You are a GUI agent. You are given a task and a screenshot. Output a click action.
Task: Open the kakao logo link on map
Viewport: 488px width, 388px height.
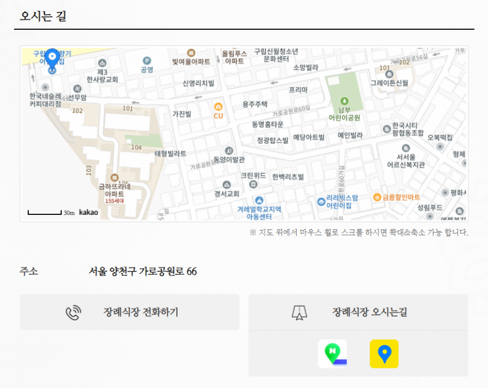(x=88, y=212)
